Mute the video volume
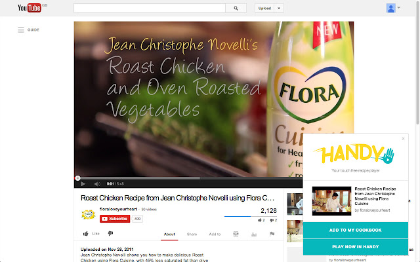 (96, 183)
